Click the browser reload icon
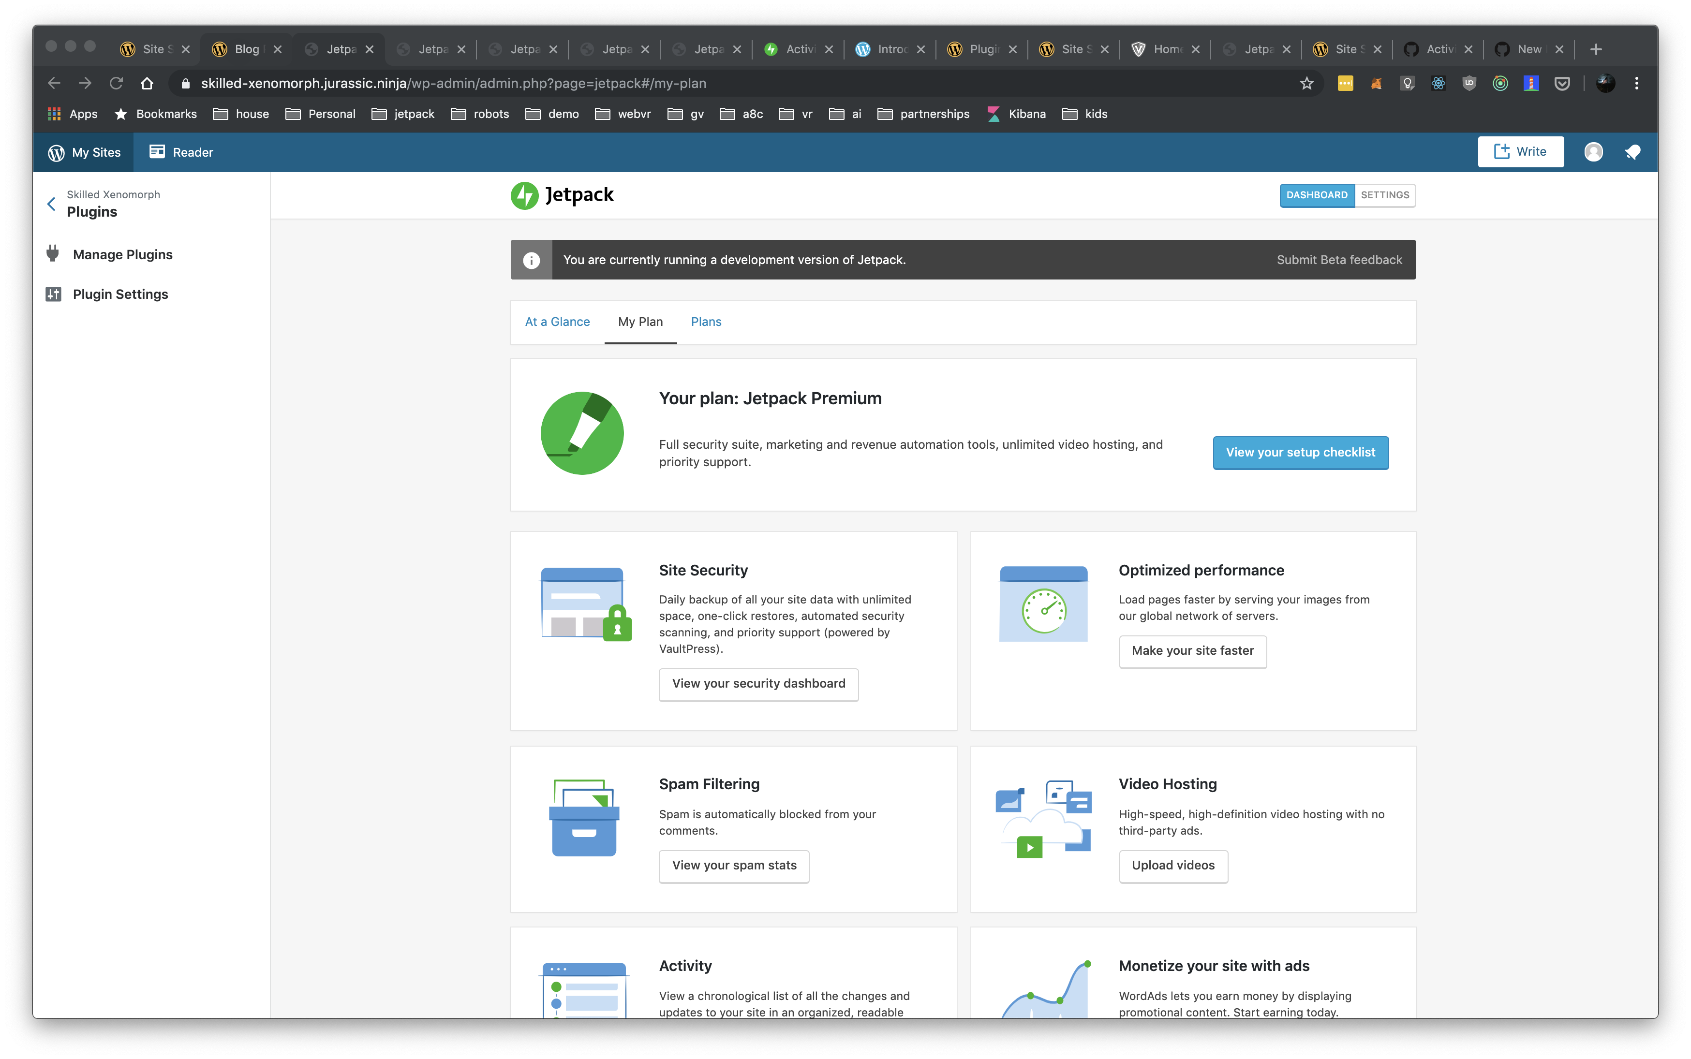 click(x=116, y=83)
